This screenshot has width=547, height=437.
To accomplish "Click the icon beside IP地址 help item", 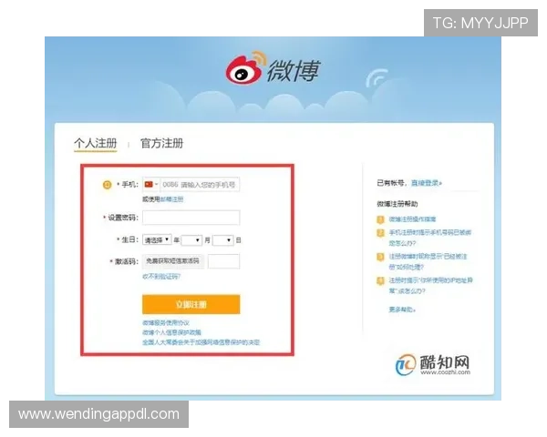I will (380, 281).
